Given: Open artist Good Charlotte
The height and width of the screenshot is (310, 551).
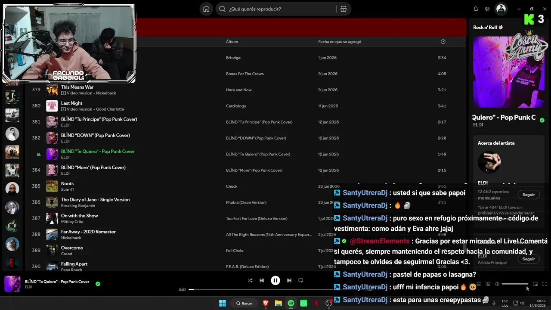Looking at the screenshot, I should coord(110,109).
